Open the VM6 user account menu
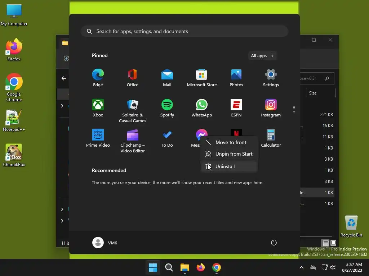This screenshot has width=369, height=276. pyautogui.click(x=105, y=243)
